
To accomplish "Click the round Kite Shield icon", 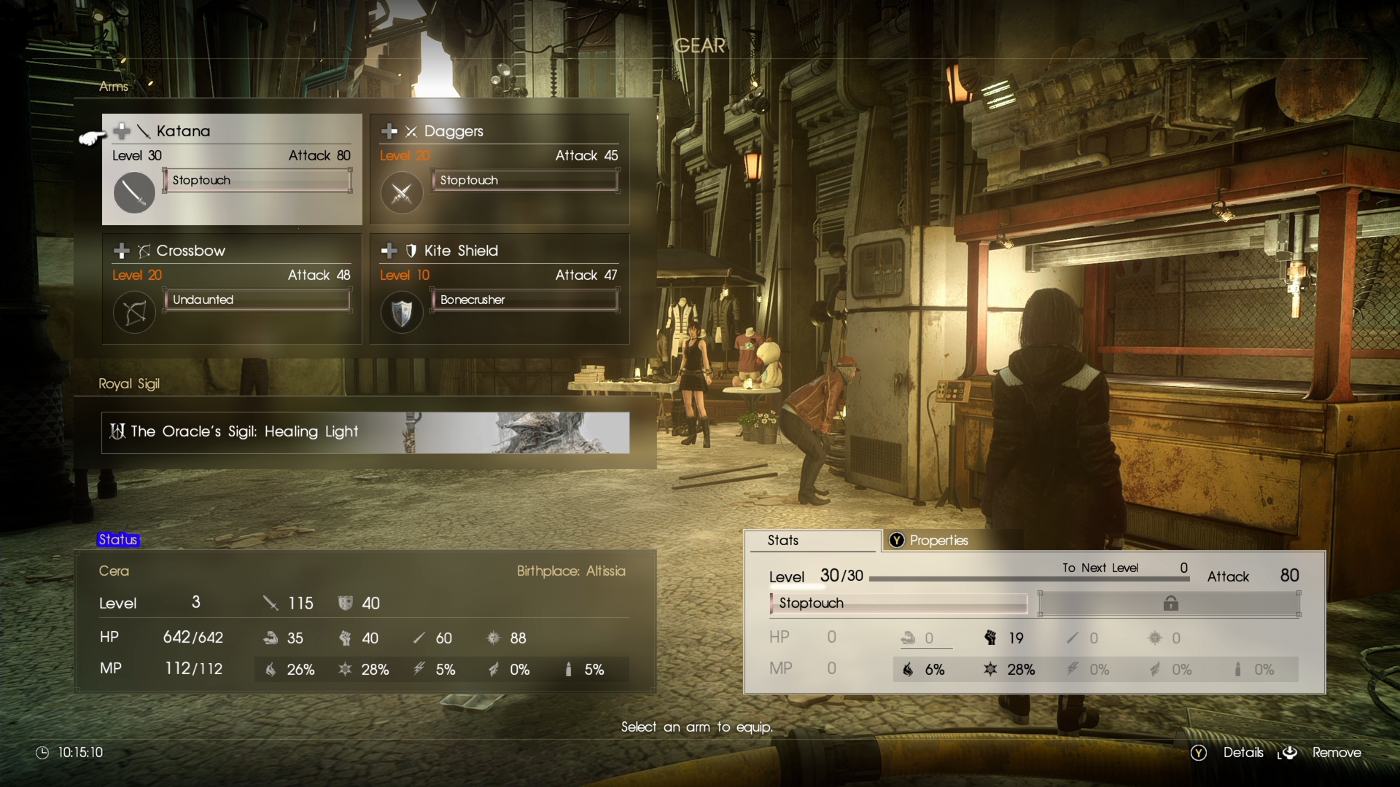I will (402, 313).
